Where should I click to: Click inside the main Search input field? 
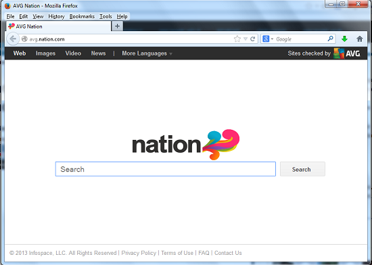[165, 169]
